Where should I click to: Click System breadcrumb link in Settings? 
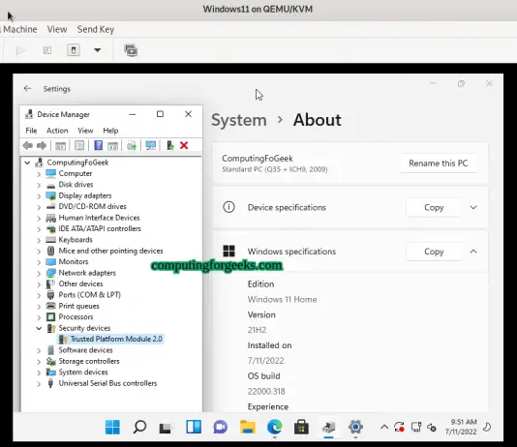pyautogui.click(x=239, y=120)
